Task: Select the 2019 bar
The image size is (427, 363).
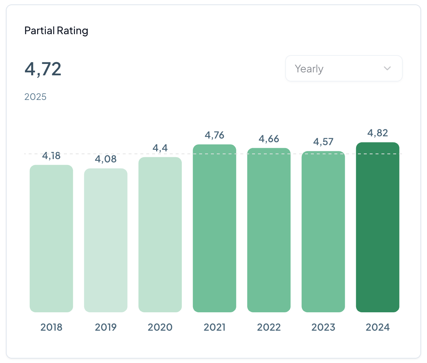Action: click(106, 241)
